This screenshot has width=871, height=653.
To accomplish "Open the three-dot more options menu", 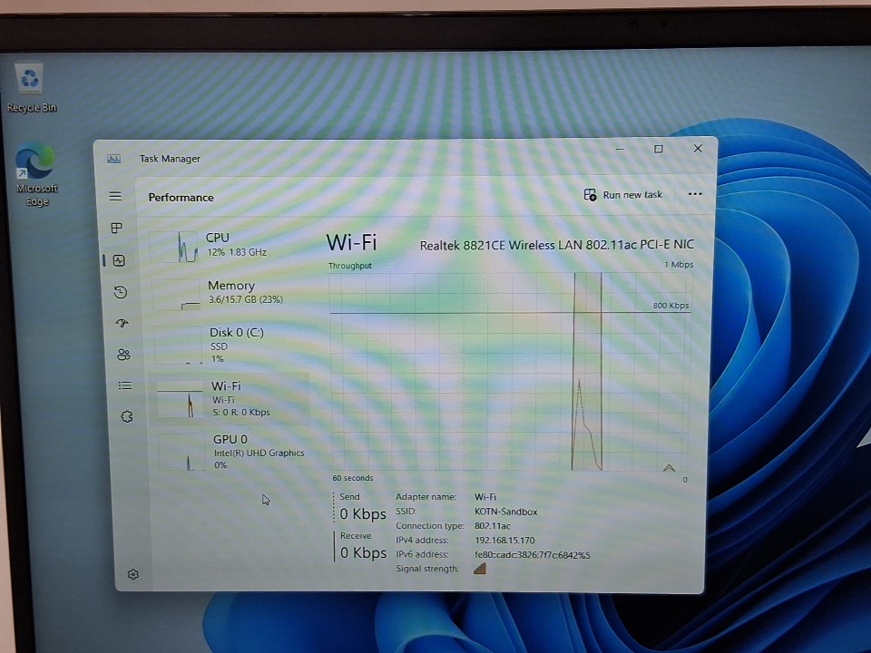I will [x=695, y=194].
